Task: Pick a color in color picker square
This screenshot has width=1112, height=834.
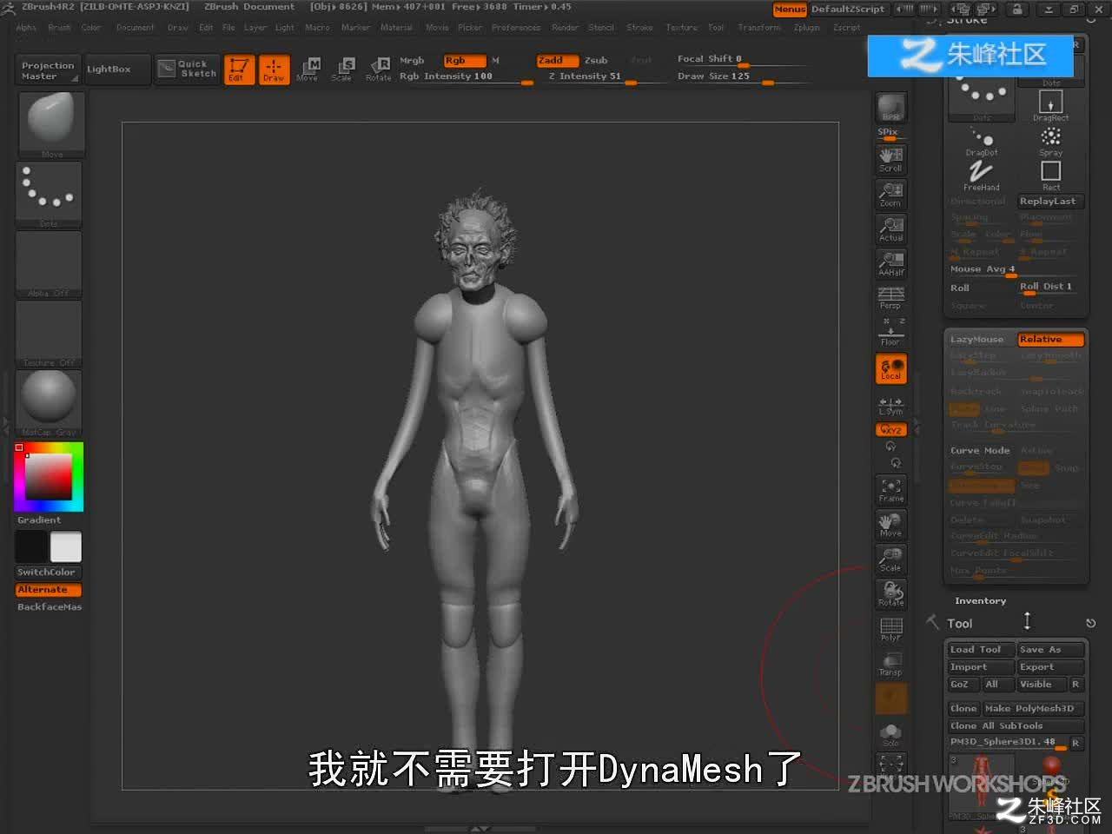Action: [x=48, y=476]
